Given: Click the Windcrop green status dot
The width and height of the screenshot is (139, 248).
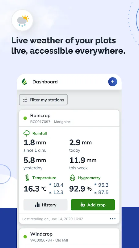Looking at the screenshot, I should pyautogui.click(x=25, y=237).
